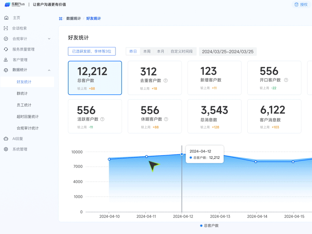Click the AI回复 robot icon

(6, 139)
